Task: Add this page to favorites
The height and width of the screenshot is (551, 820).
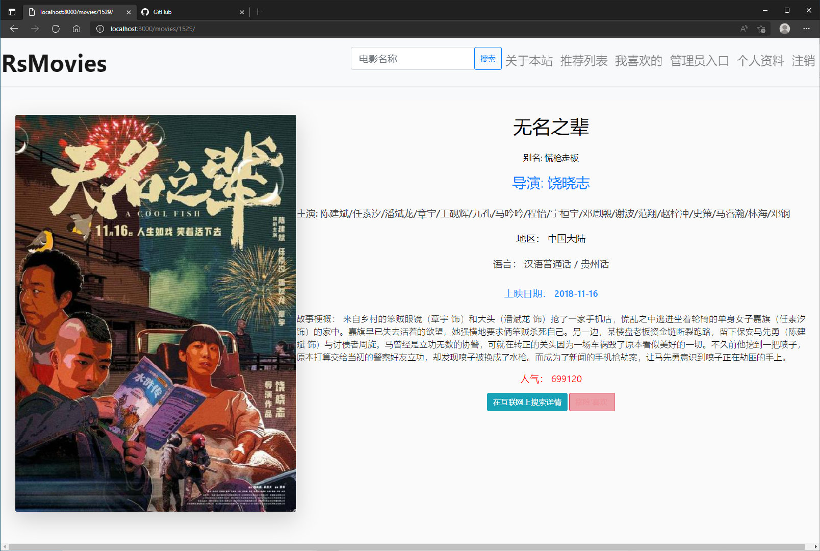Action: click(x=761, y=29)
